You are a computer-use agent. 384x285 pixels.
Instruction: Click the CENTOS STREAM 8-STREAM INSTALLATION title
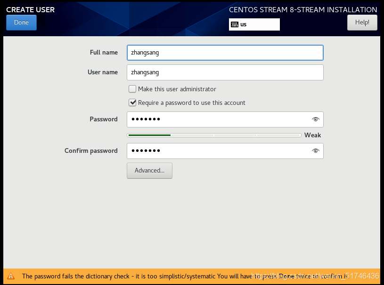303,10
